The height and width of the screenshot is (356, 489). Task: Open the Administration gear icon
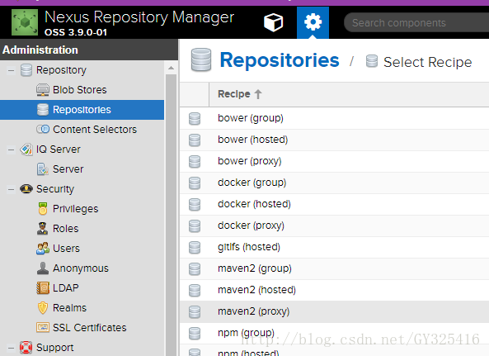[313, 22]
